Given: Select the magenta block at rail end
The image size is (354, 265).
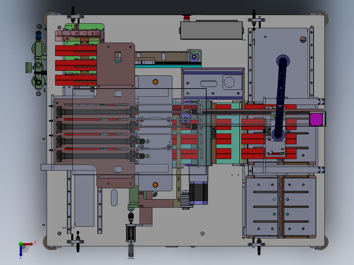Looking at the screenshot, I should click(316, 119).
